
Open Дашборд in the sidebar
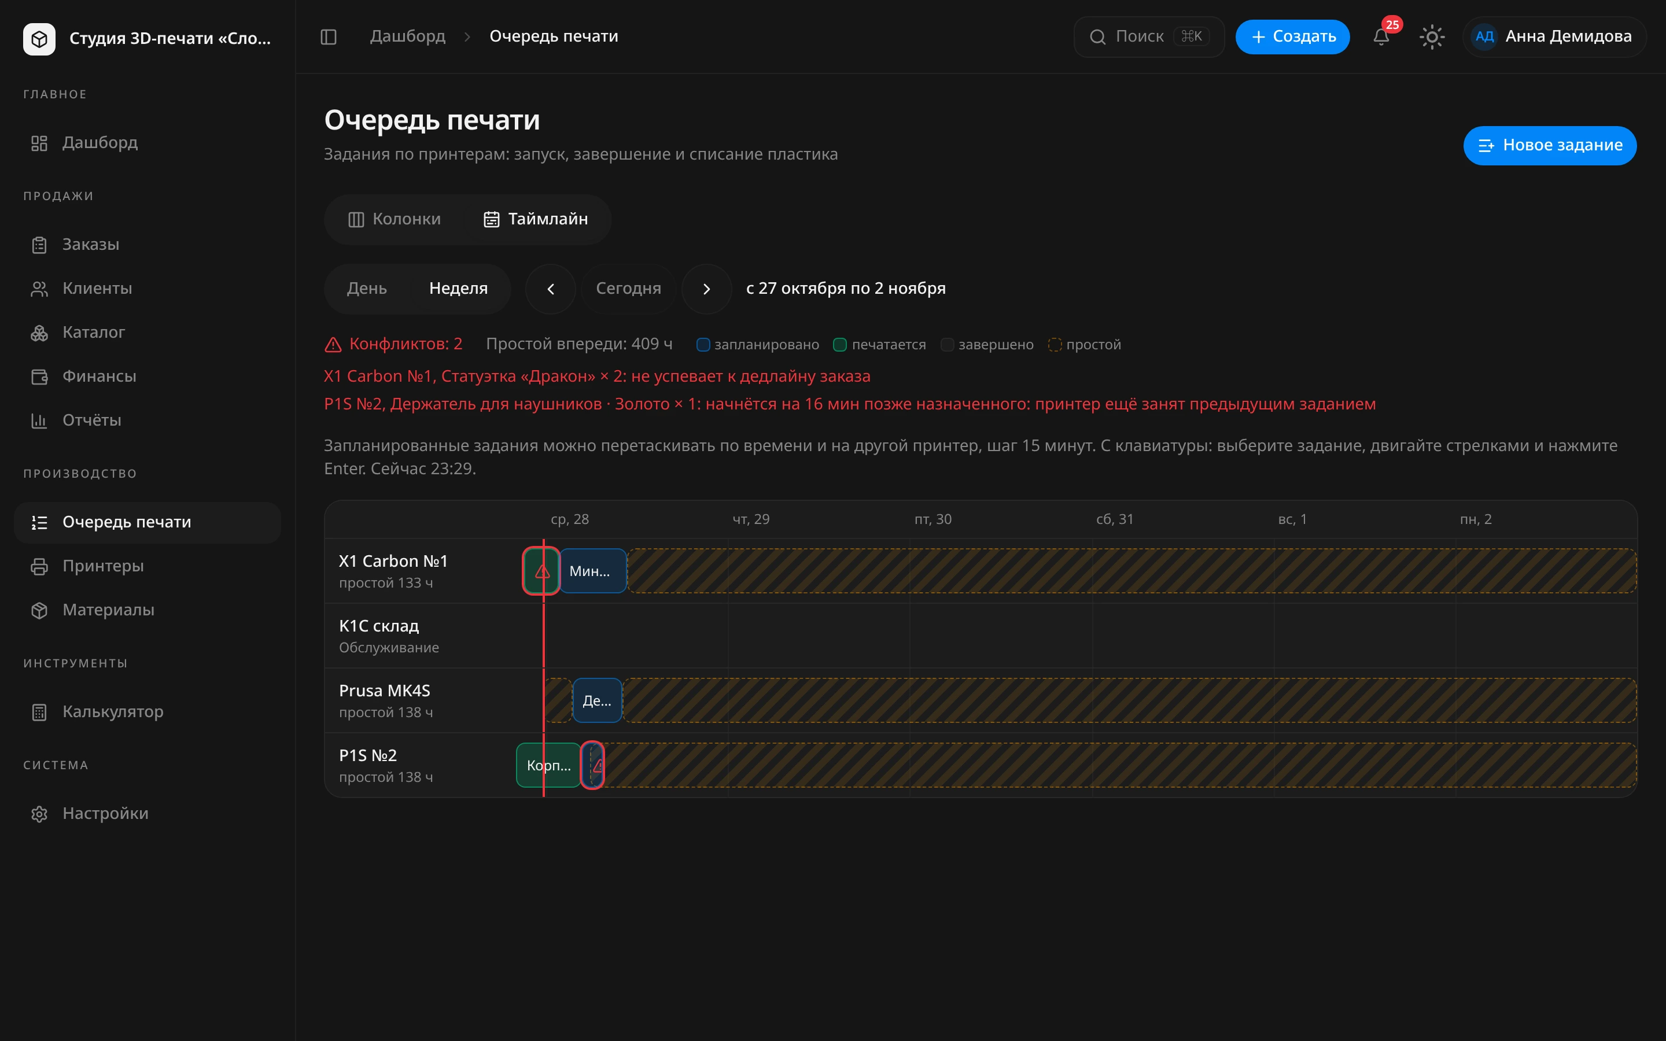click(x=148, y=142)
